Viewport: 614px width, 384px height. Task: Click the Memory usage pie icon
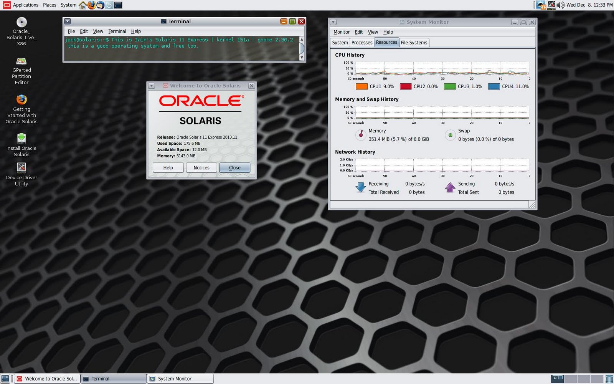360,135
